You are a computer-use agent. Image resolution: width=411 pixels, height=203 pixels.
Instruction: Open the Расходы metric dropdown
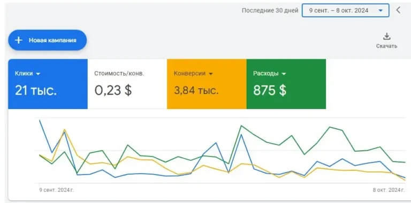[270, 74]
